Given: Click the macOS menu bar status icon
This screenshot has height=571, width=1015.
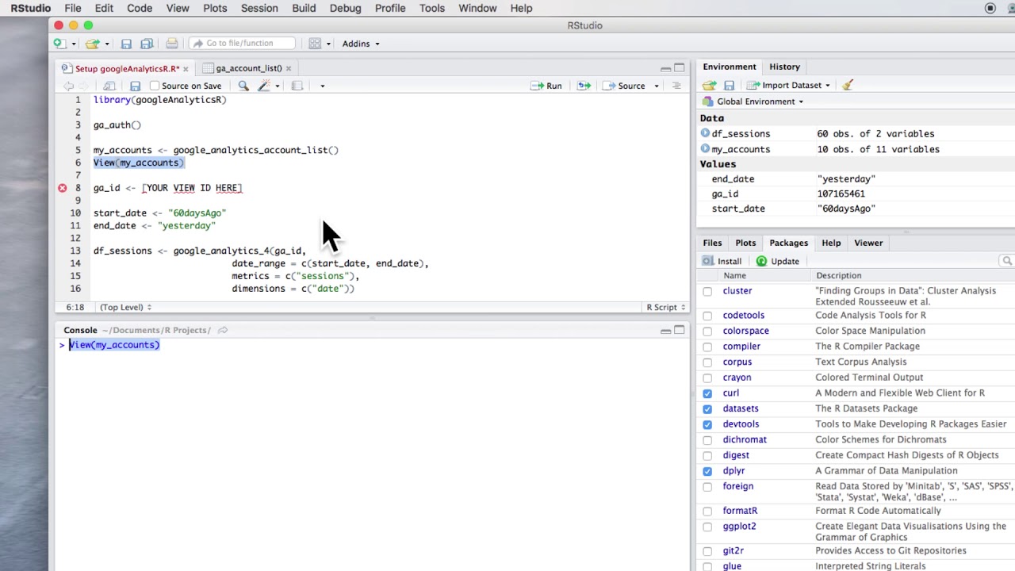Looking at the screenshot, I should (x=990, y=8).
